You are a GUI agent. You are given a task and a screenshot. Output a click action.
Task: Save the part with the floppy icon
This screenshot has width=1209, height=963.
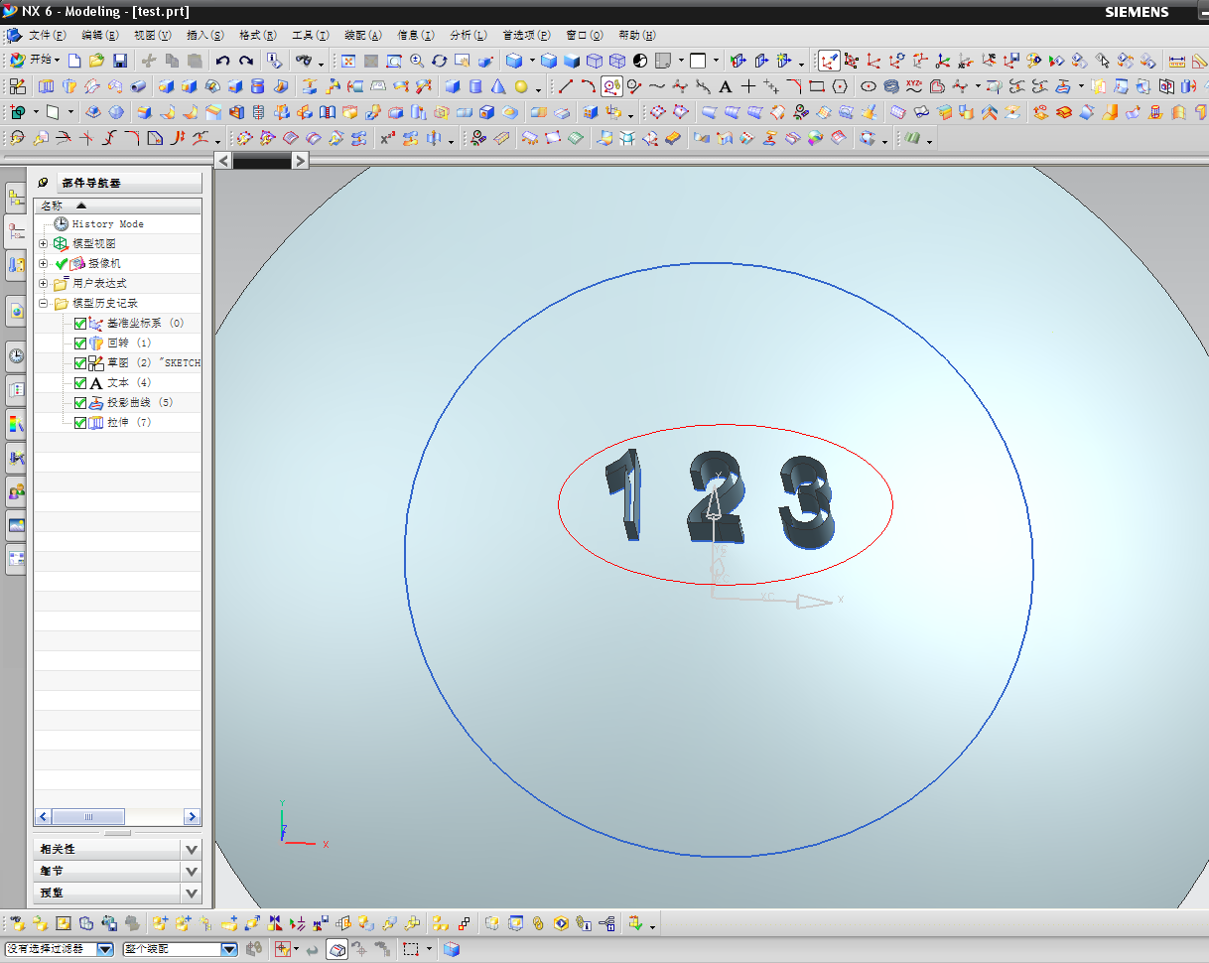[x=119, y=61]
